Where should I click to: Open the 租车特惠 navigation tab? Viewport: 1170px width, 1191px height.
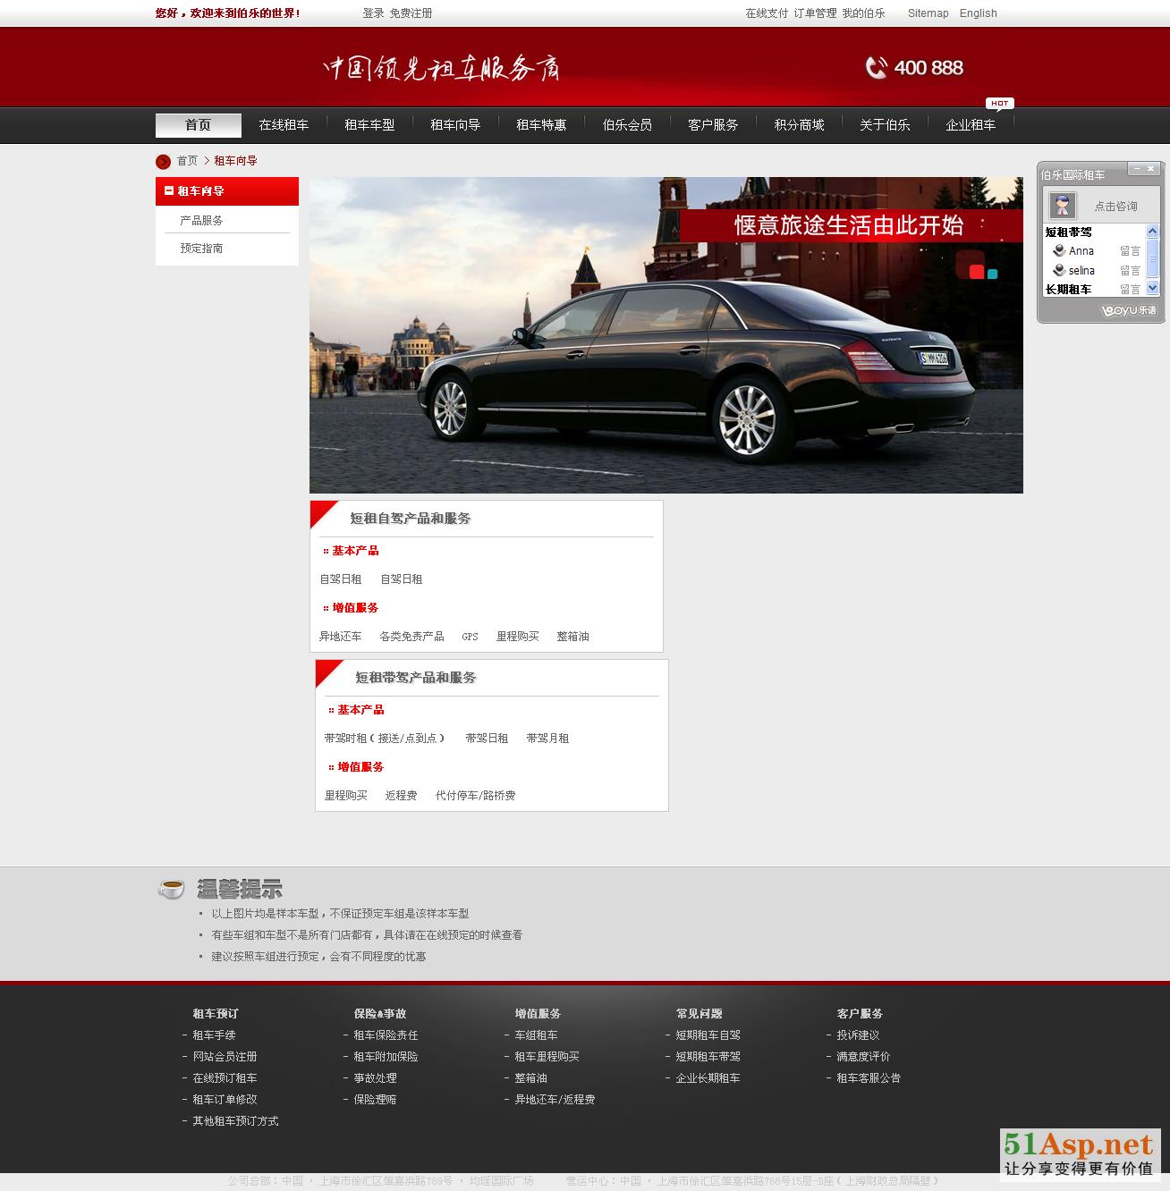tap(541, 125)
